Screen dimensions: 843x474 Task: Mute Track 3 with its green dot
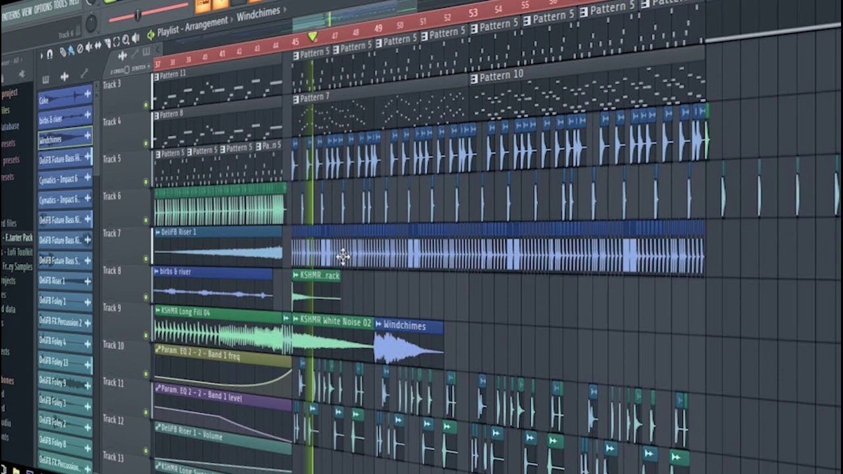click(146, 105)
